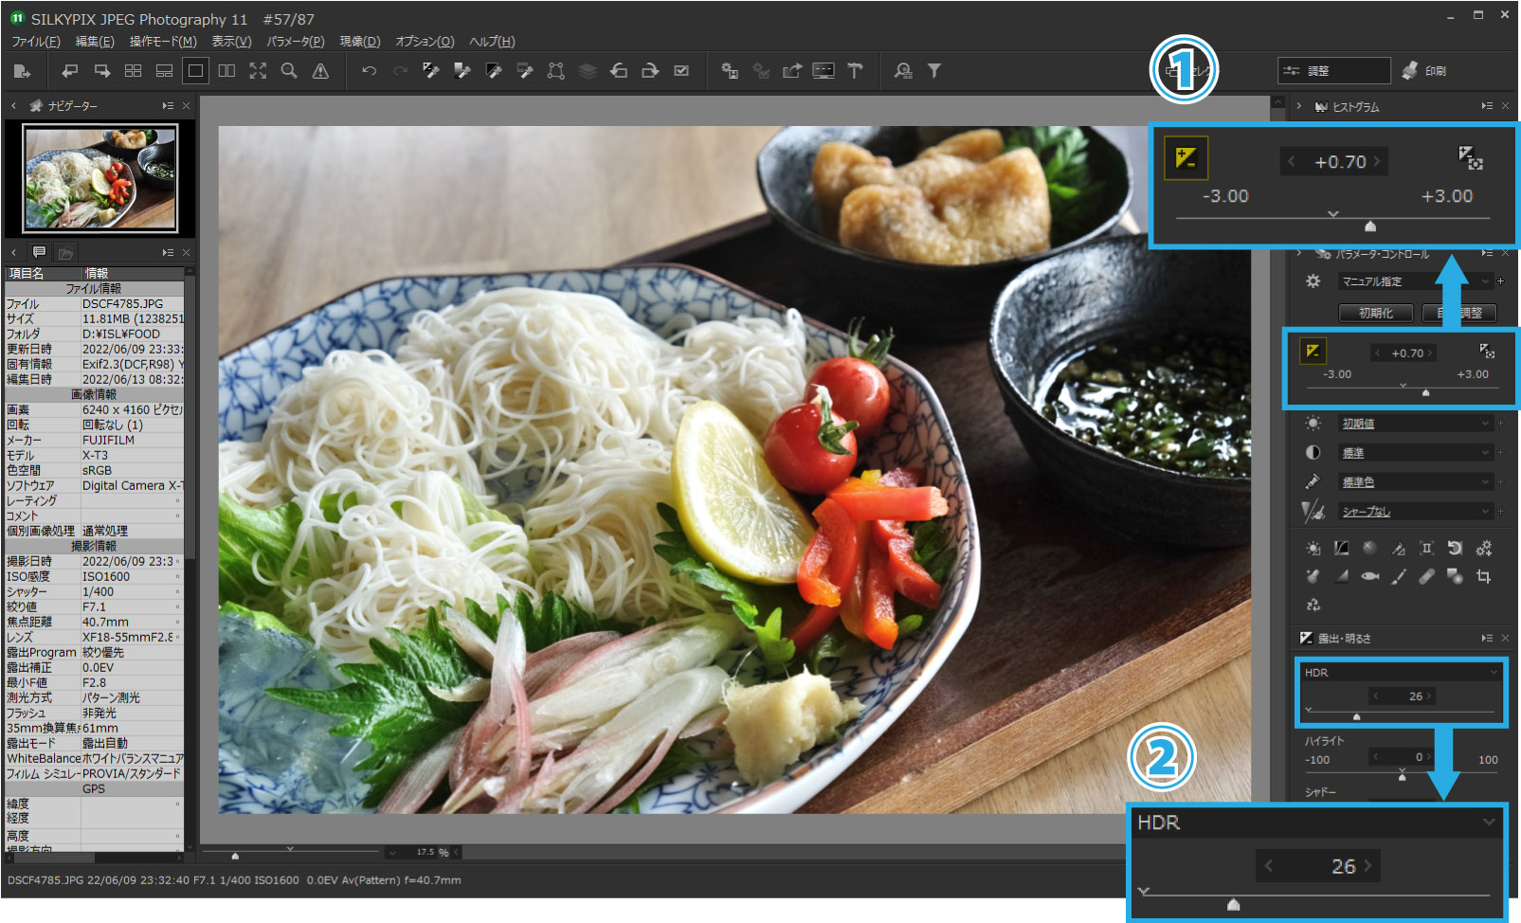Rotate image right 90 degrees
Image resolution: width=1521 pixels, height=923 pixels.
tap(650, 71)
